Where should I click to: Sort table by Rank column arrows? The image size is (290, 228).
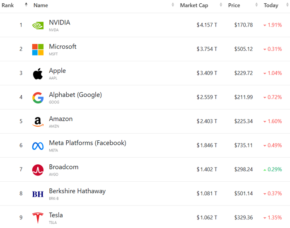point(26,5)
